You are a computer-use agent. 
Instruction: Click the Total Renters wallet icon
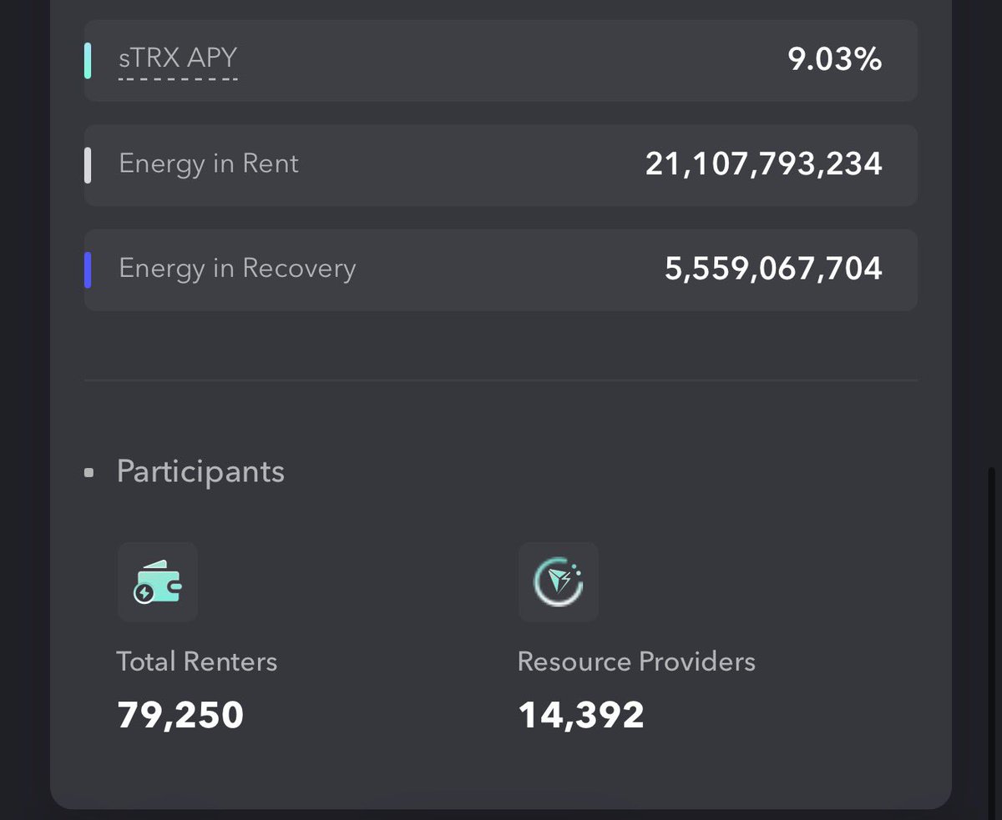coord(158,582)
